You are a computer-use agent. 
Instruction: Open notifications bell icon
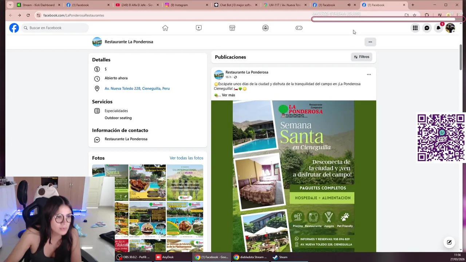[x=438, y=28]
